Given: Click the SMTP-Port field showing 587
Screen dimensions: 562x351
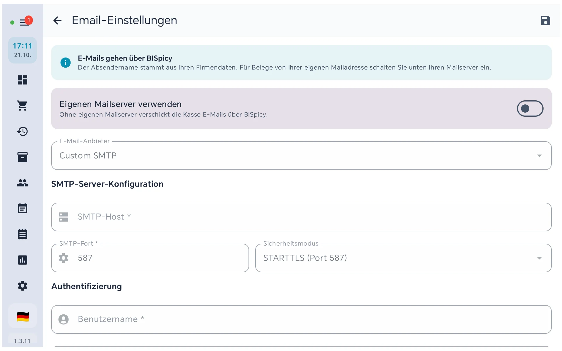Looking at the screenshot, I should click(x=150, y=258).
